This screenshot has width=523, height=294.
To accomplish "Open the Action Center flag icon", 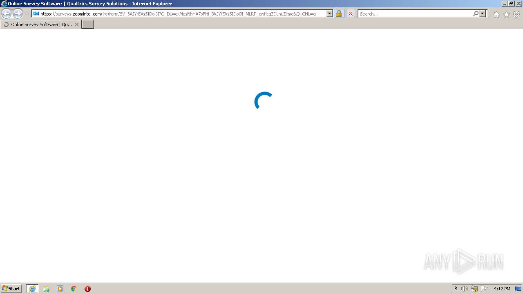I will [484, 289].
